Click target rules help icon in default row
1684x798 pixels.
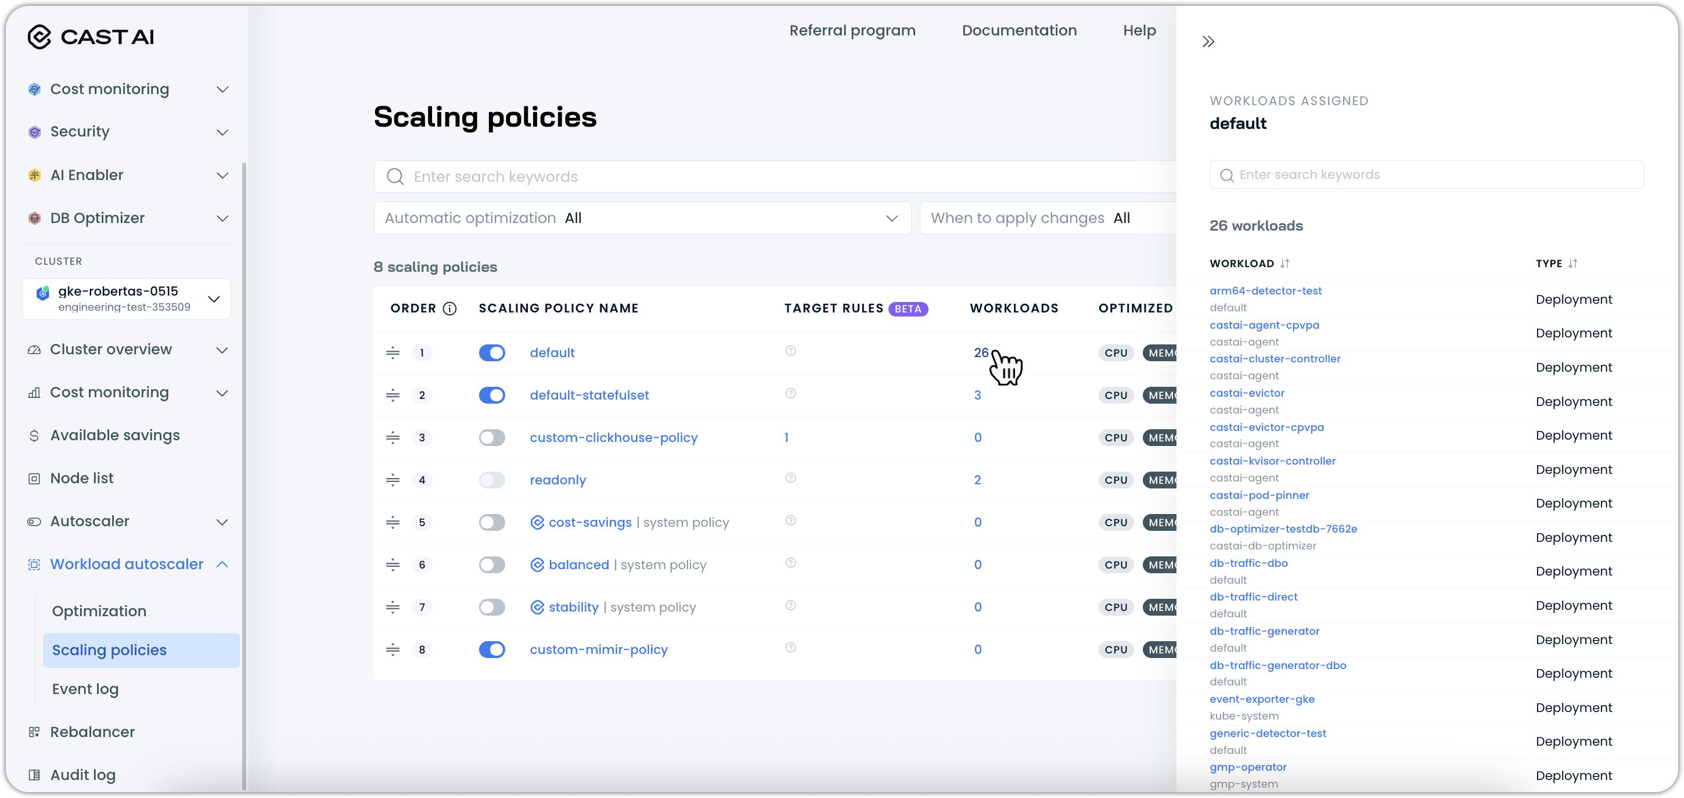790,351
